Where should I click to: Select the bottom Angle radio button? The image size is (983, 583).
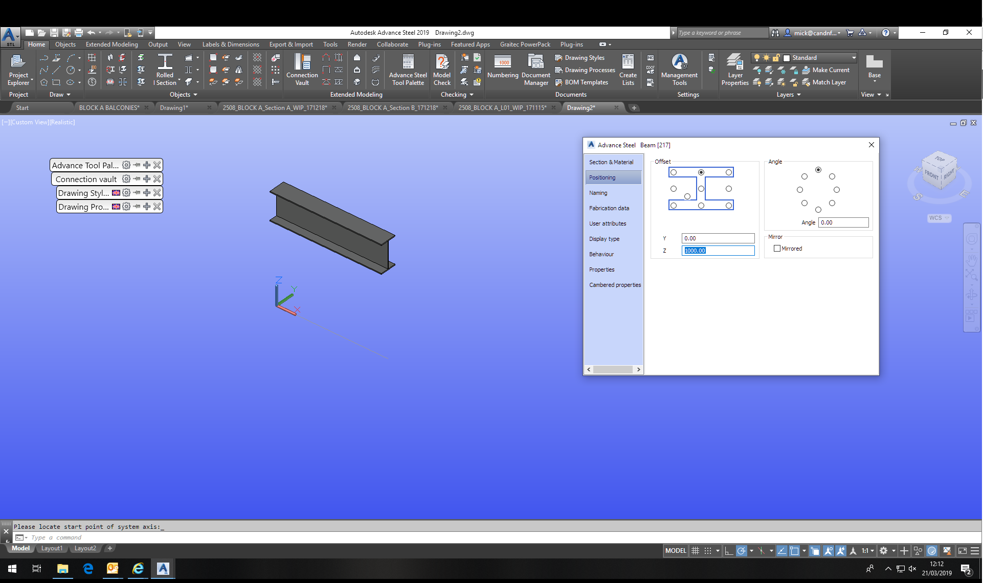[x=818, y=210]
